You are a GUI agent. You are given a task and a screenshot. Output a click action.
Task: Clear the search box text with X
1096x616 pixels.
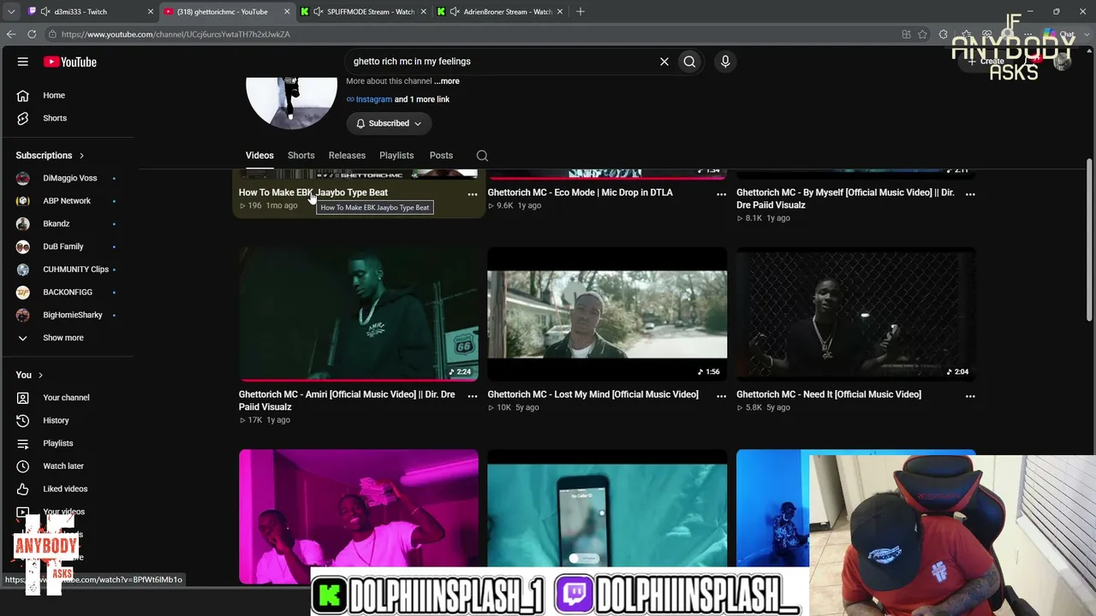point(664,62)
